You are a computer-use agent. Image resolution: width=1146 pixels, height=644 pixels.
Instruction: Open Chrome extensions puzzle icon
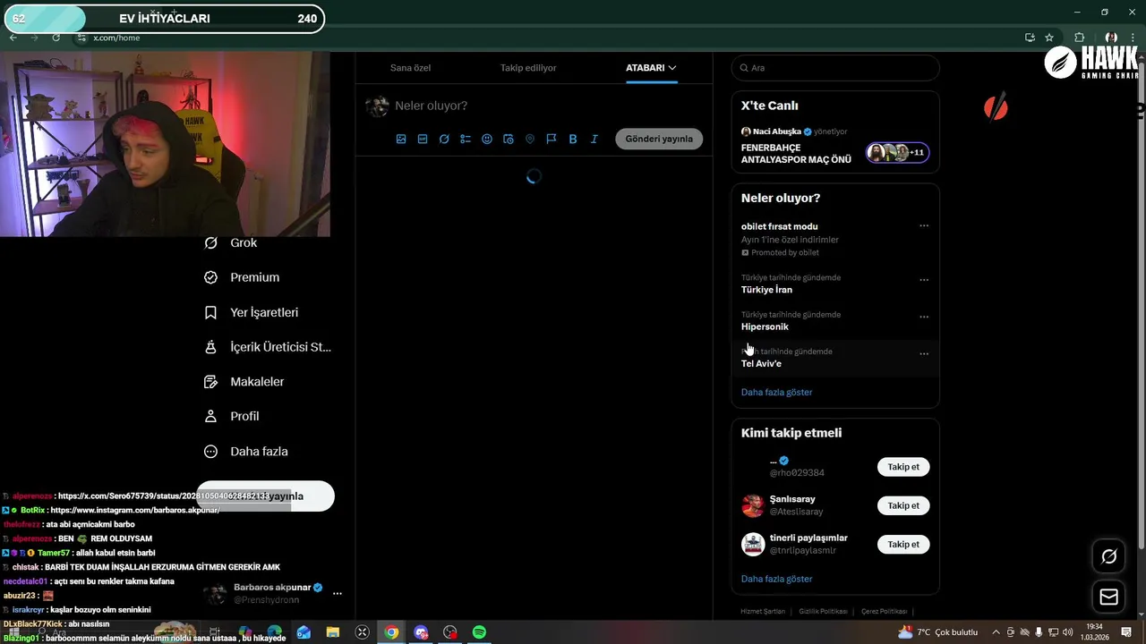[1079, 38]
